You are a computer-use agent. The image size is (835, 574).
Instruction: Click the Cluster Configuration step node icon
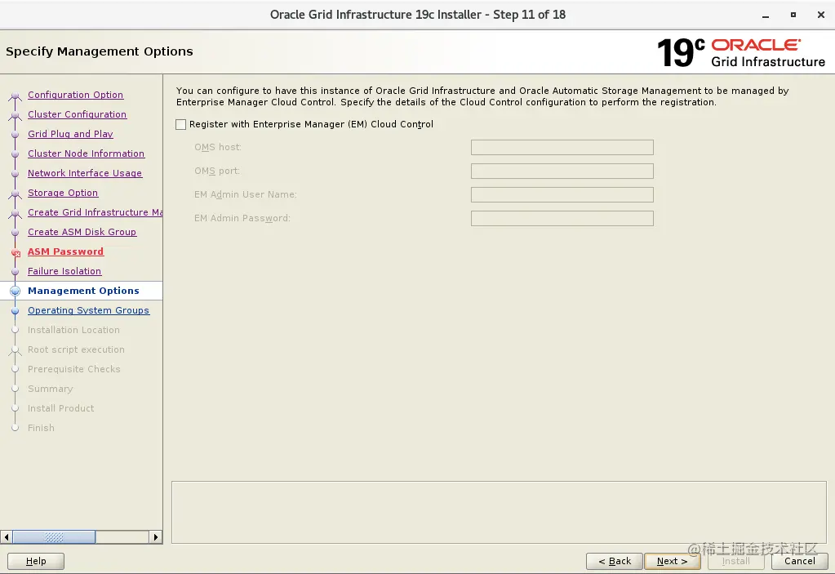(x=16, y=116)
